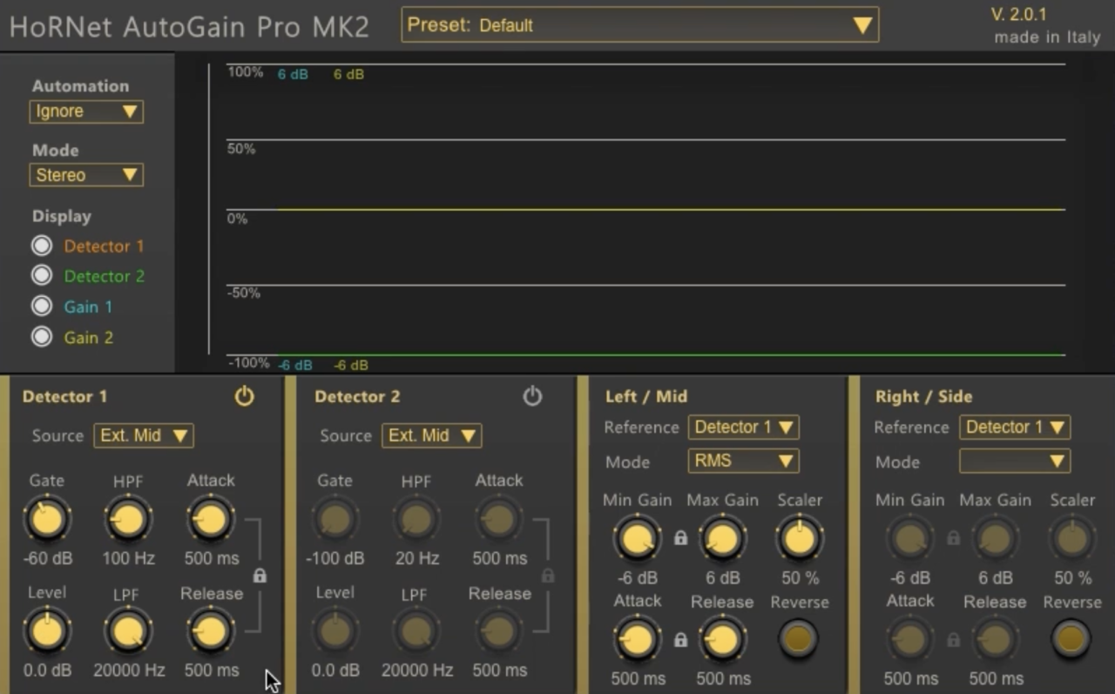This screenshot has height=694, width=1115.
Task: Click the Detector 1 Gate knob
Action: 47,520
